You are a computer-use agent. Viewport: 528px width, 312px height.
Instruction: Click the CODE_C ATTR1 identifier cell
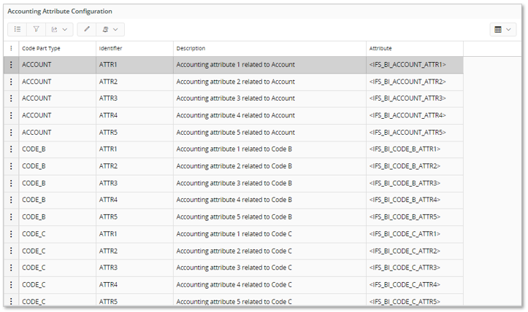coord(108,234)
